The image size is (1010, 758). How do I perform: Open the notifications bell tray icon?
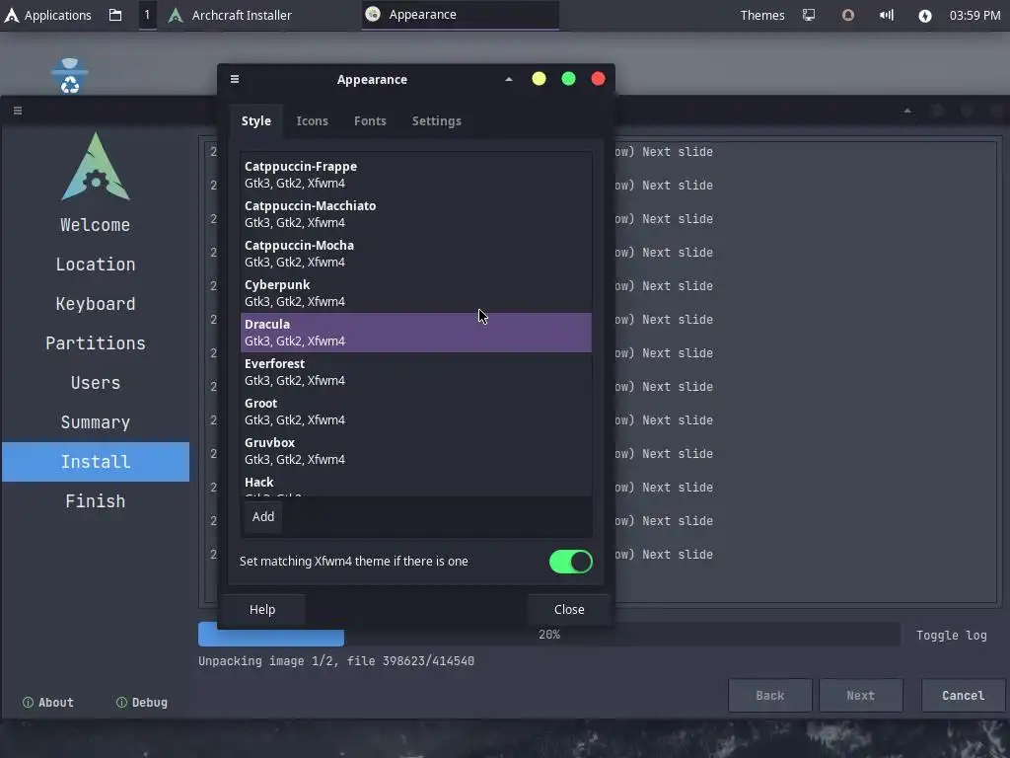tap(847, 15)
